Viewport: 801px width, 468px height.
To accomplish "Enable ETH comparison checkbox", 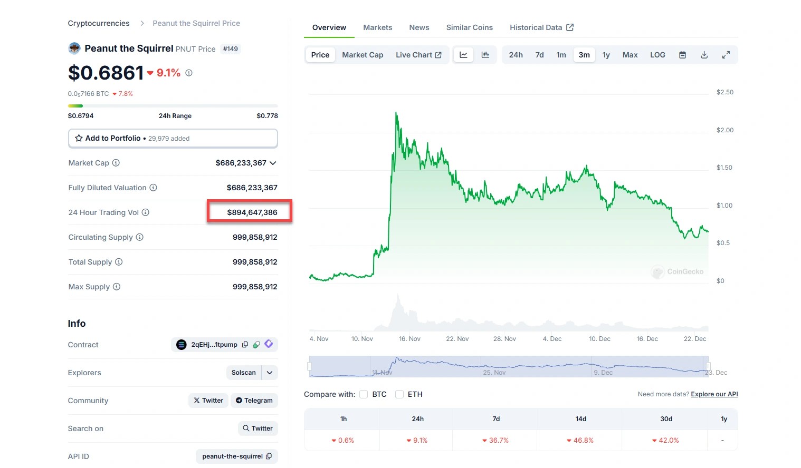I will (399, 394).
